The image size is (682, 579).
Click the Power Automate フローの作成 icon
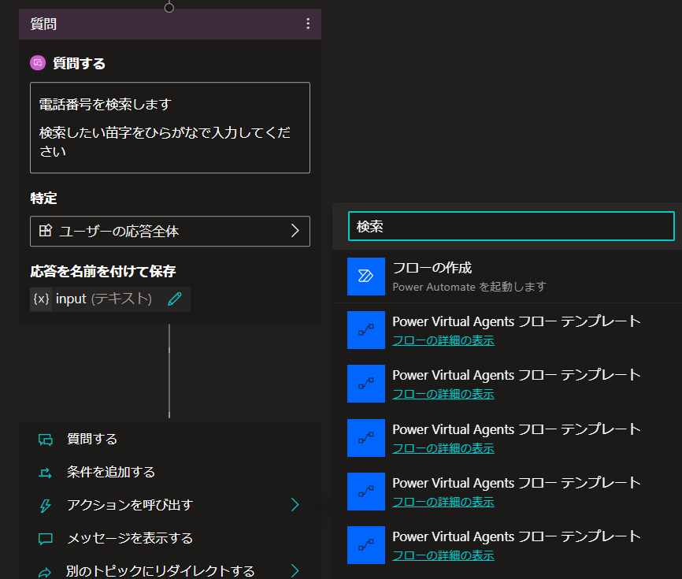click(365, 277)
